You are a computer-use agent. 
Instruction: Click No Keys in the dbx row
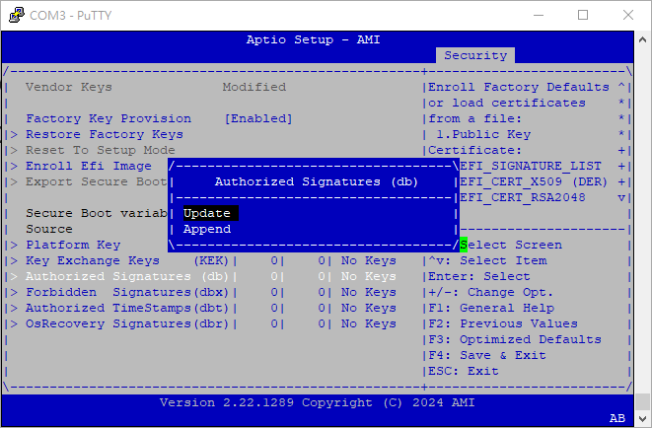[368, 292]
